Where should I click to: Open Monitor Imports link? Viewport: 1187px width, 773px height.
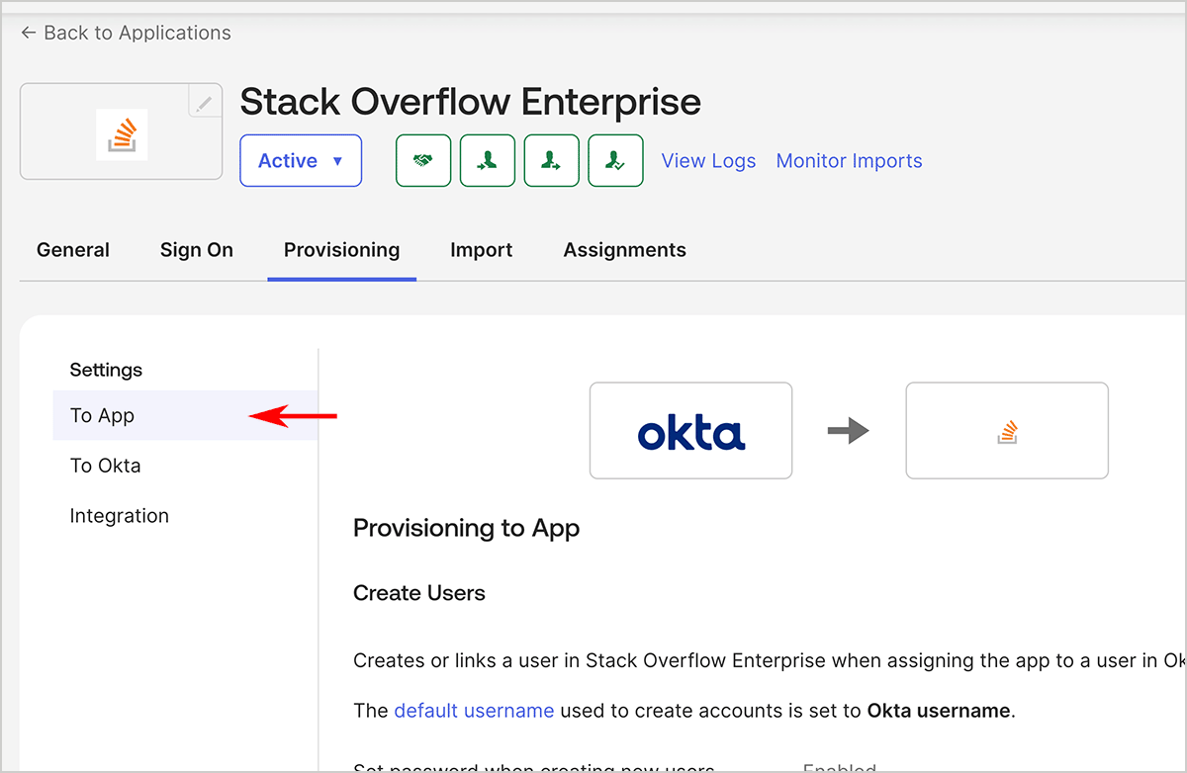coord(849,161)
